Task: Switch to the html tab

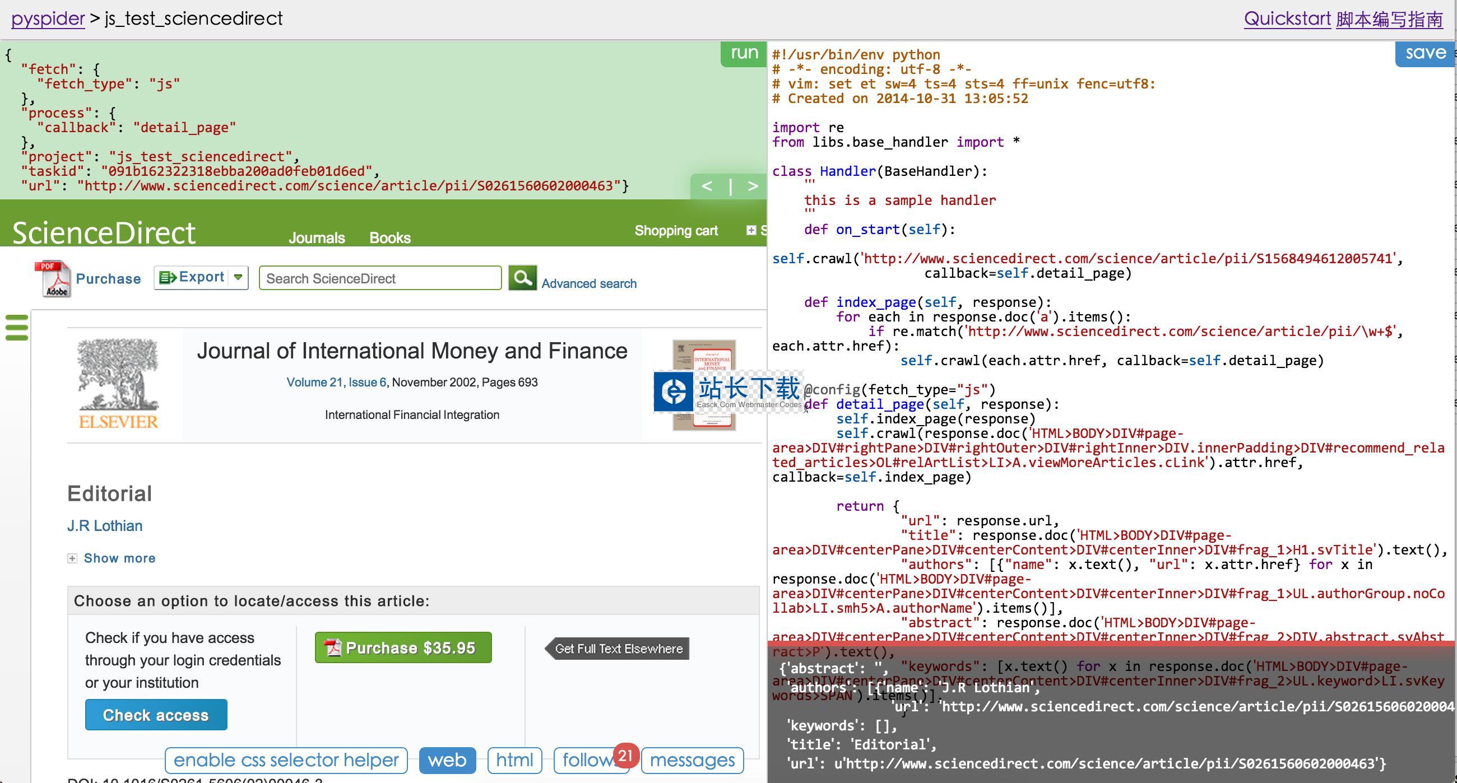Action: point(514,760)
